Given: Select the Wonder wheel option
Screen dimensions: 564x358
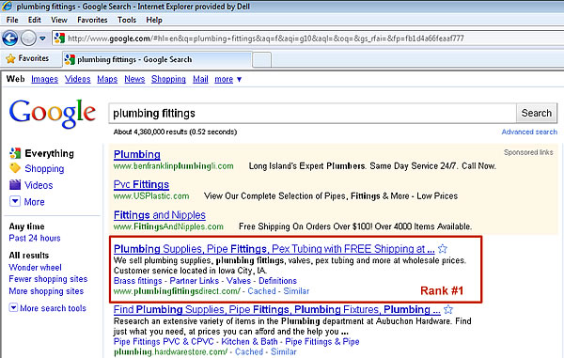Looking at the screenshot, I should (x=36, y=268).
